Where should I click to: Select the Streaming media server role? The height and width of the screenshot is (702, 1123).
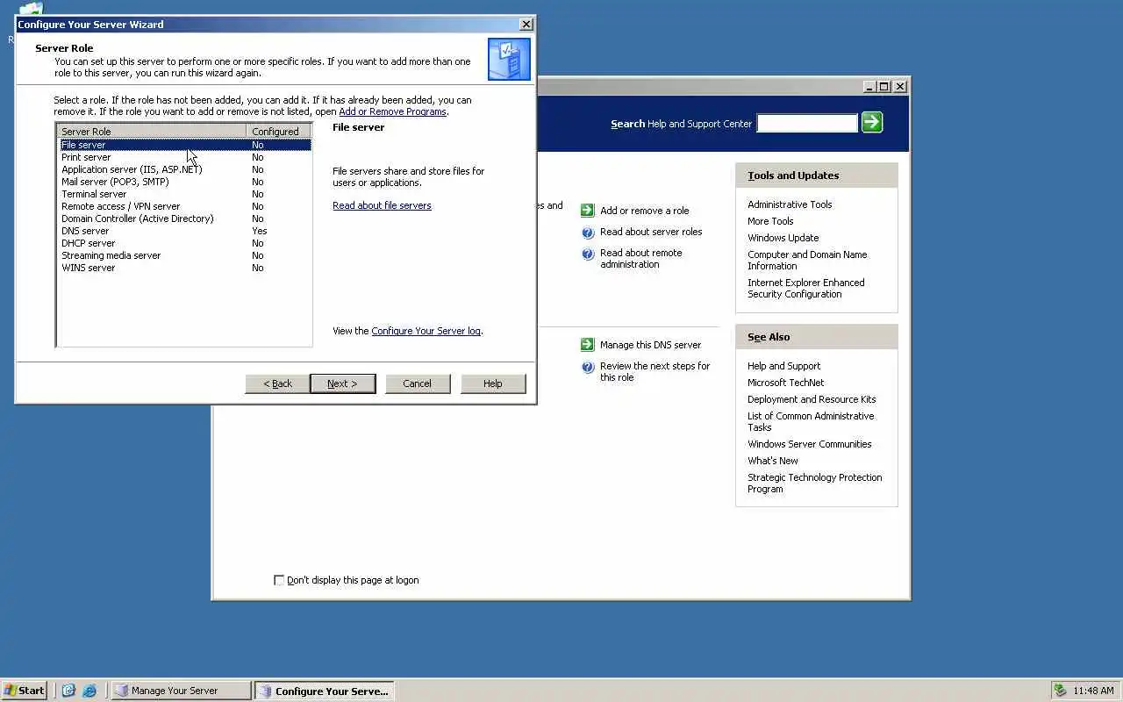(185, 255)
